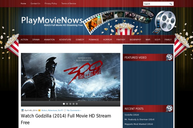Browse the Fantasy category
Viewport: 193px width, 128px height.
point(121,40)
